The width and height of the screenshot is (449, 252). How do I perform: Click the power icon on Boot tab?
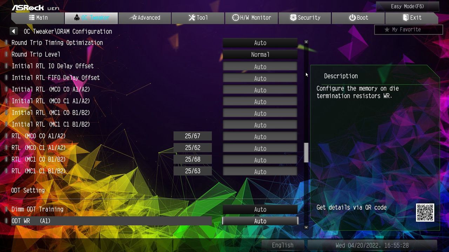click(x=352, y=17)
